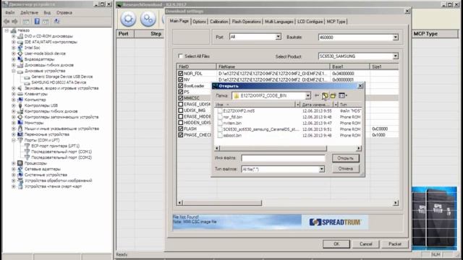The height and width of the screenshot is (260, 463).
Task: Click the double-gear Settings icon in ResearchDownload
Action: click(148, 19)
